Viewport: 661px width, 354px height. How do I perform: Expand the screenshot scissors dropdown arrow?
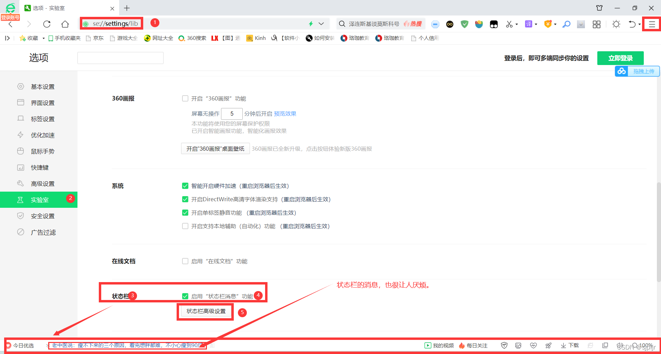517,24
